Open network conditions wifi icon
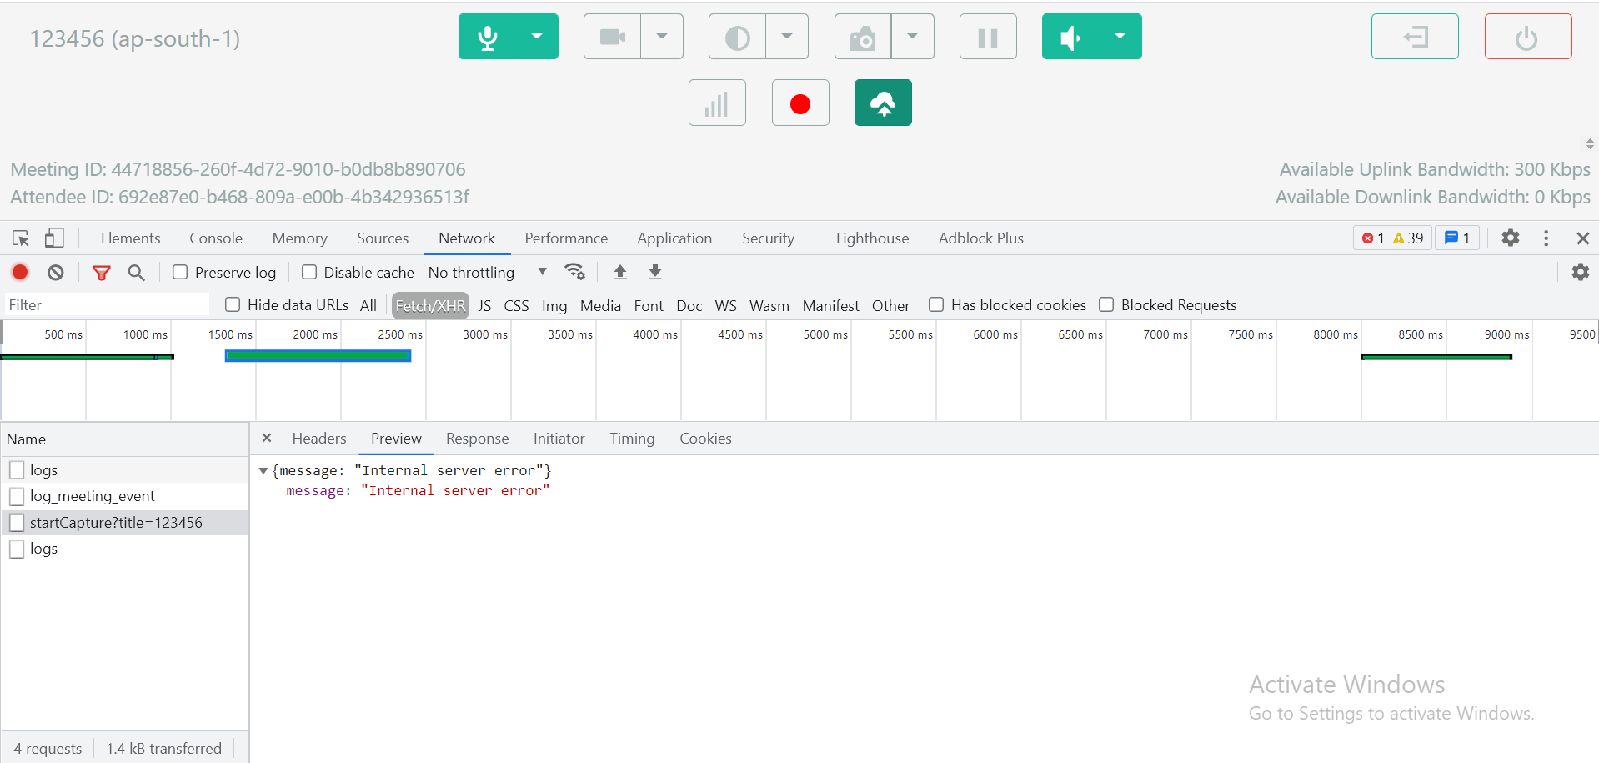 tap(575, 272)
